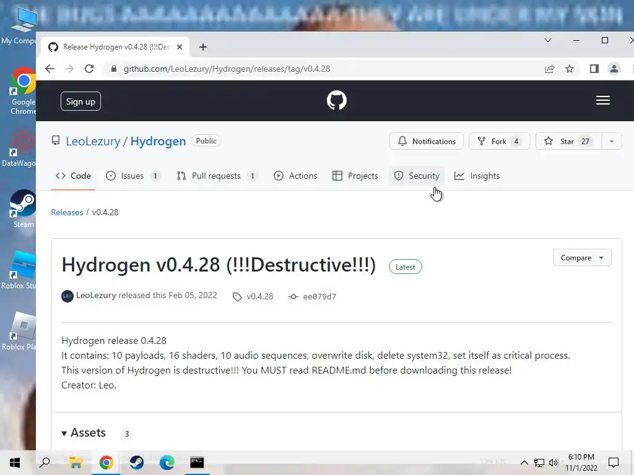Fork the Hydrogen repository
Screen dimensions: 634x475
pyautogui.click(x=500, y=142)
